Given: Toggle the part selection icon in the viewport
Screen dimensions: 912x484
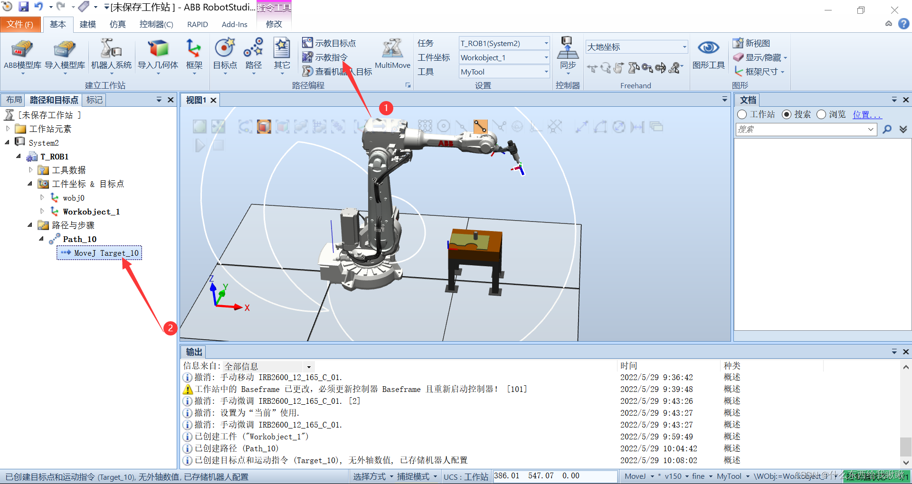Looking at the screenshot, I should coord(264,127).
